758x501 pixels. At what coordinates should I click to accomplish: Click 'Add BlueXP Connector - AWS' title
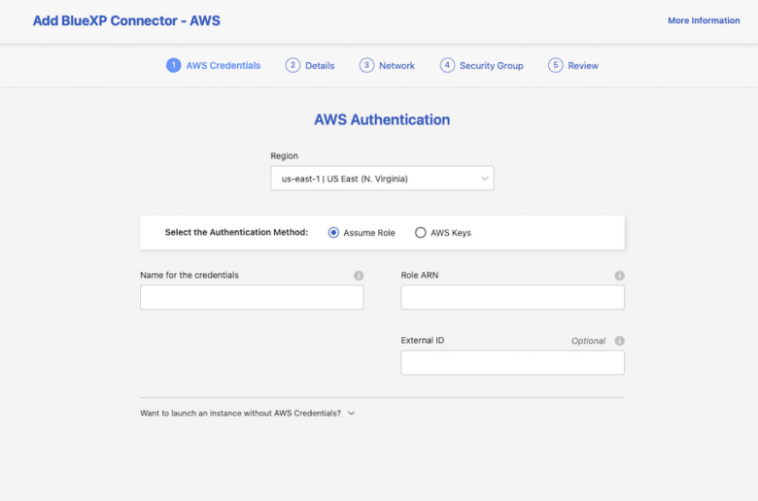coord(126,20)
